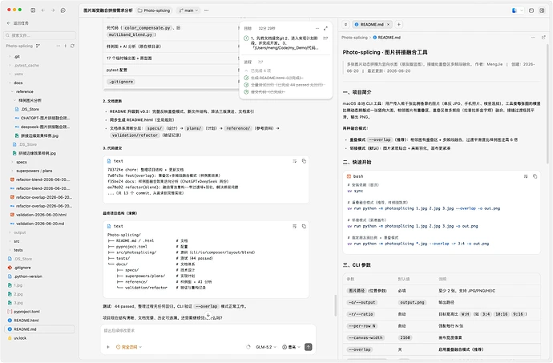Open the orange access permission dropdown
Image resolution: width=553 pixels, height=363 pixels.
(x=129, y=347)
